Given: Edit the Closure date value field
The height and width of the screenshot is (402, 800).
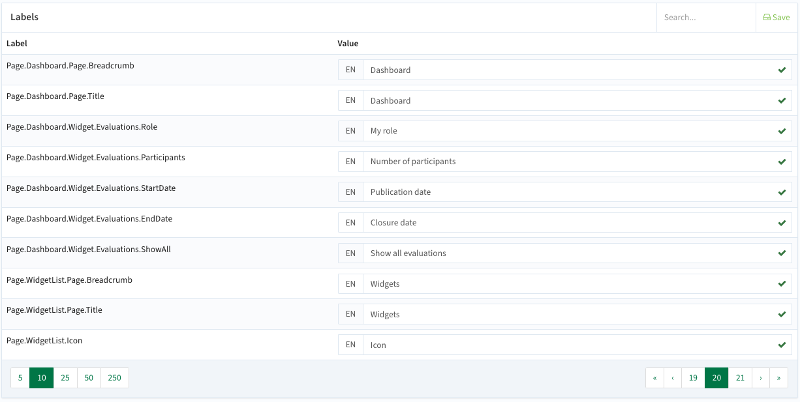Looking at the screenshot, I should point(577,223).
